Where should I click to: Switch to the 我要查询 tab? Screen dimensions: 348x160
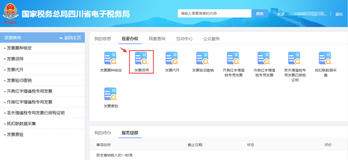point(157,39)
